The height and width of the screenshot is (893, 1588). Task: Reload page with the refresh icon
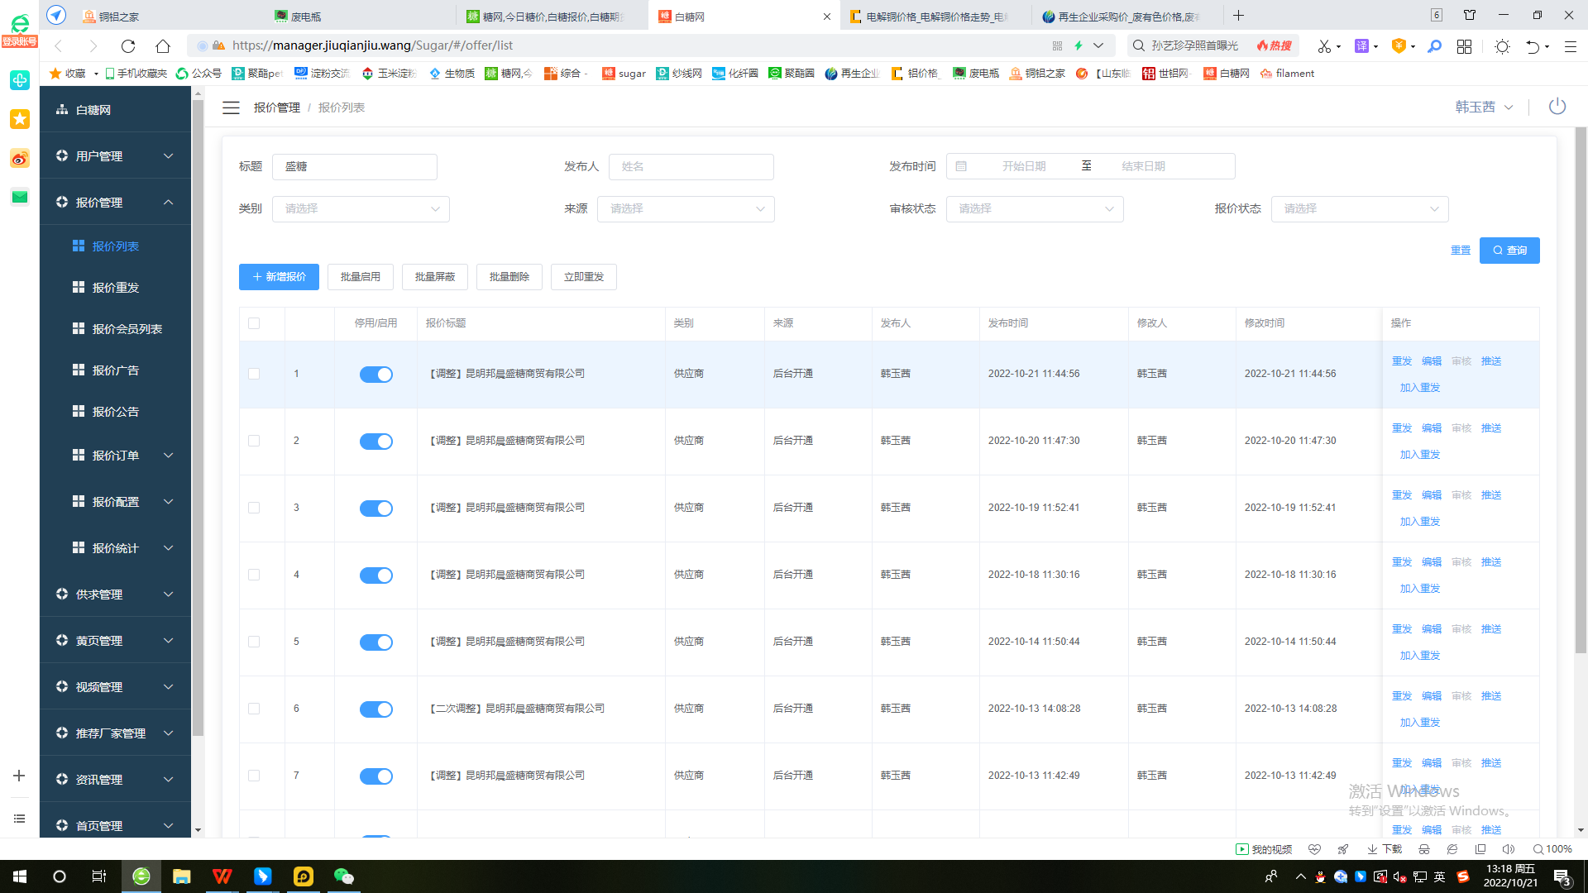pos(127,46)
